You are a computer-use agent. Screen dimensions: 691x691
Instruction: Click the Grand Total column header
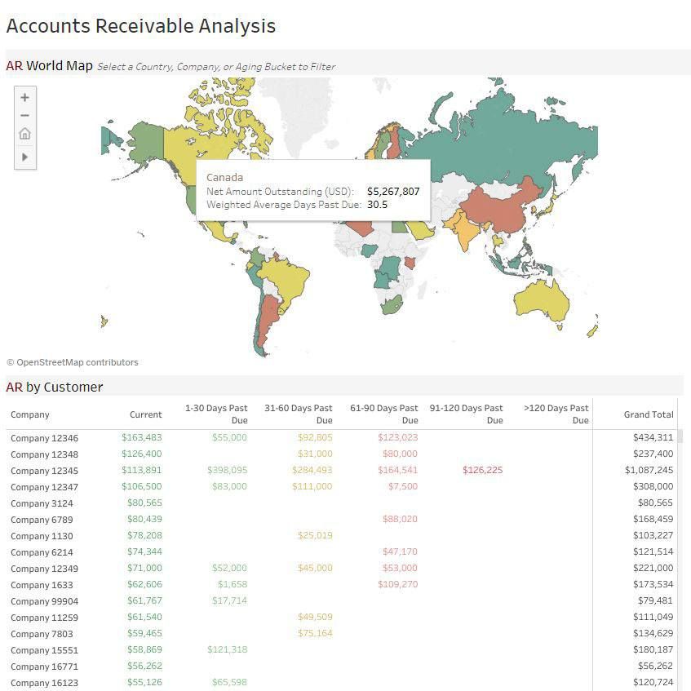[649, 414]
